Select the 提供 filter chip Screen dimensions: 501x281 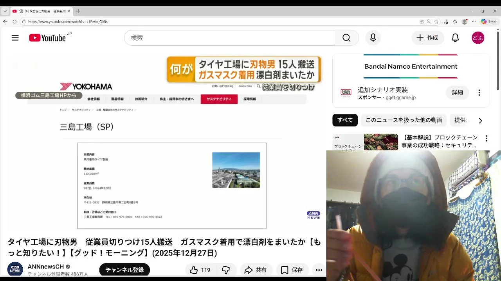(460, 120)
